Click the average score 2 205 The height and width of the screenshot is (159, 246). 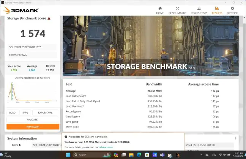click(32, 70)
